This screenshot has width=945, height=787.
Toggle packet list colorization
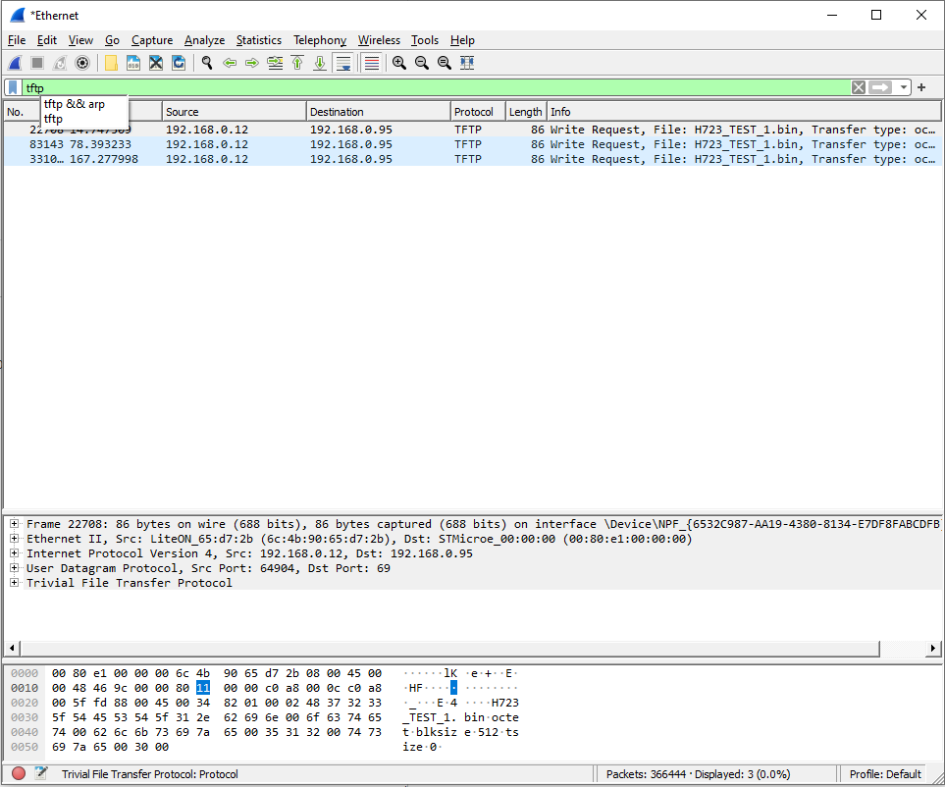[x=371, y=62]
